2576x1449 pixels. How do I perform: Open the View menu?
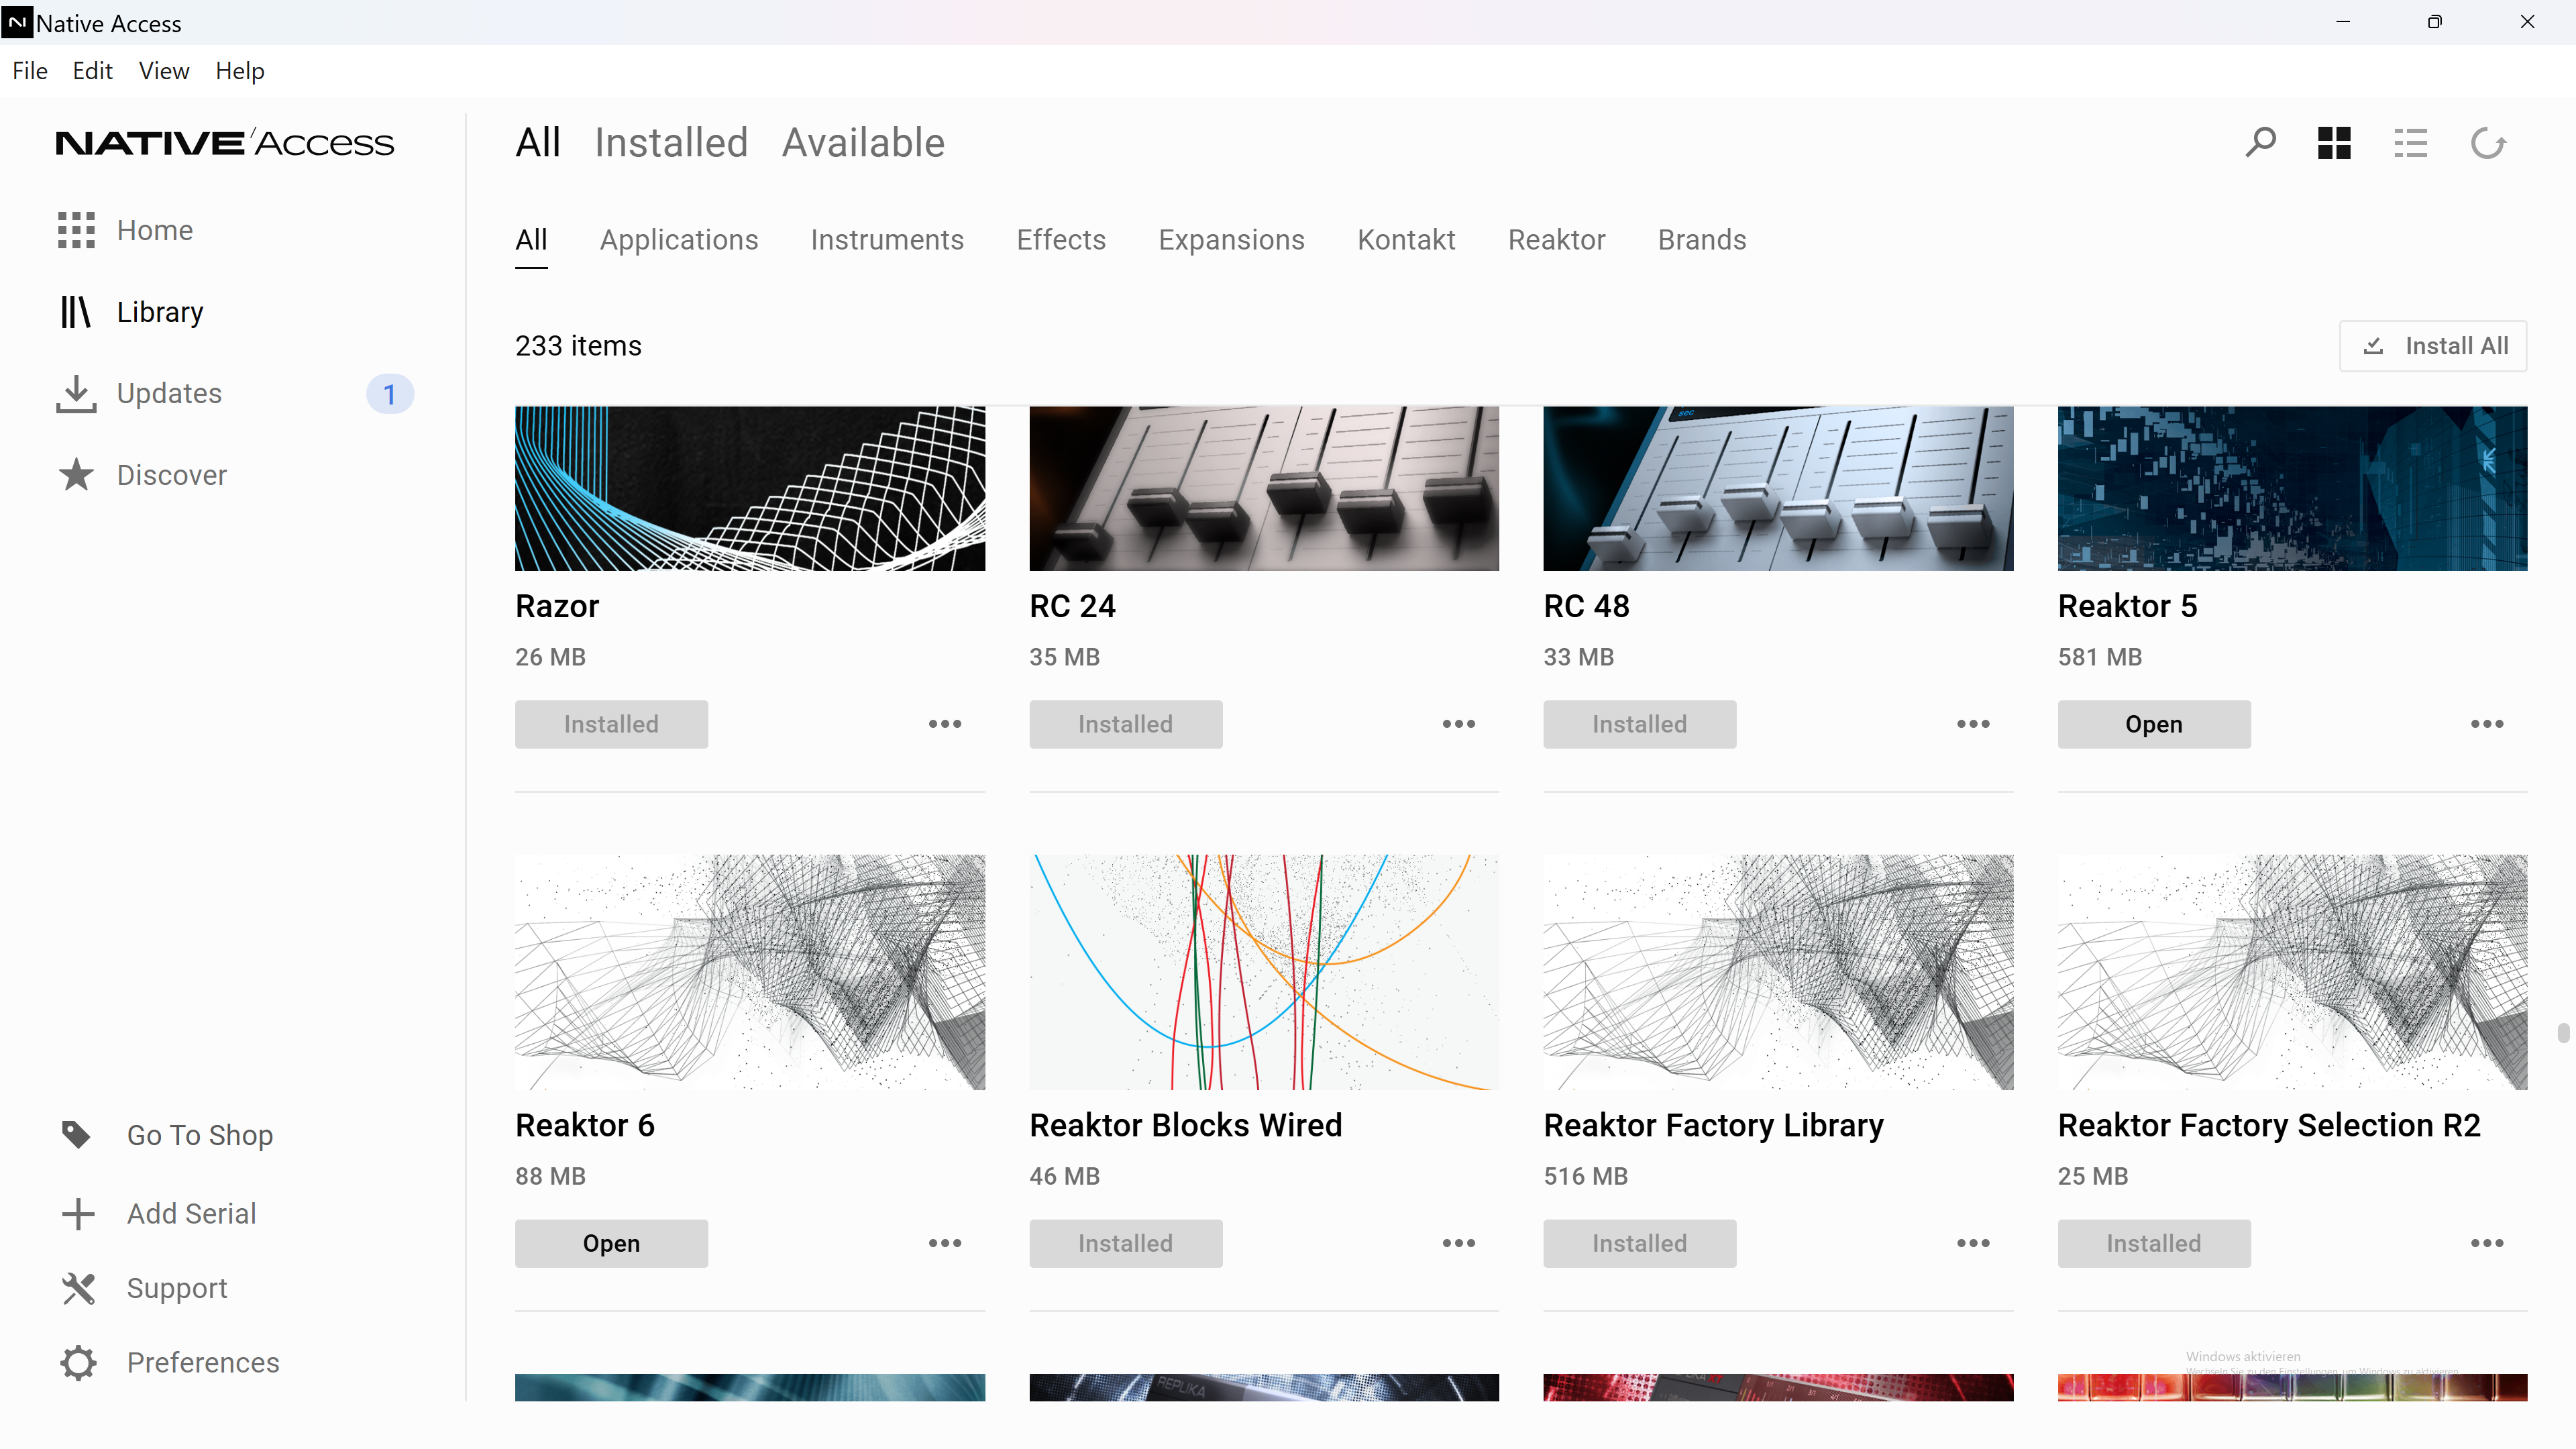point(164,71)
